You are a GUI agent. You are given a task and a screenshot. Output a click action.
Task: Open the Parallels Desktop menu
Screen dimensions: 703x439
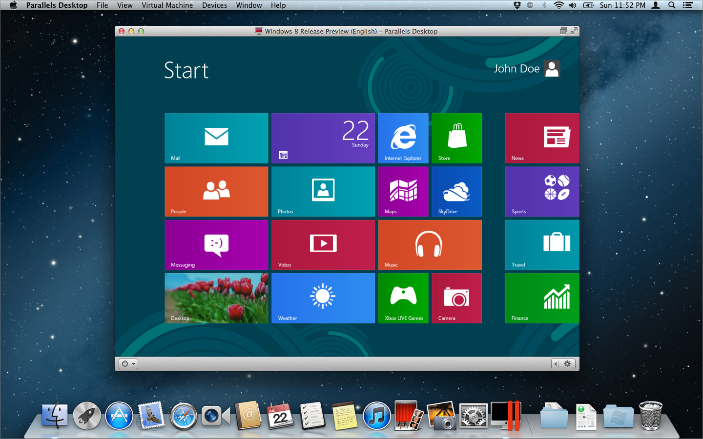(x=57, y=5)
